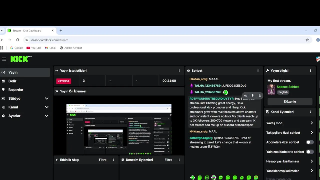Click the site info icon in address bar
The image size is (320, 180).
pyautogui.click(x=27, y=40)
